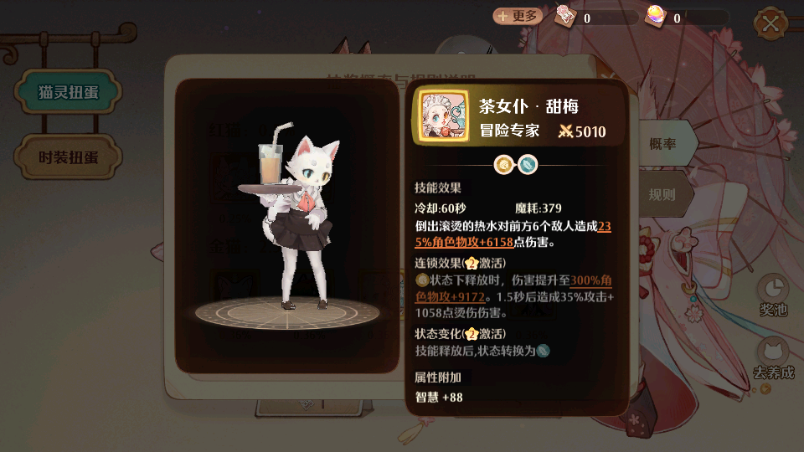Select the teal skill state icon
This screenshot has height=452, width=804.
point(527,165)
